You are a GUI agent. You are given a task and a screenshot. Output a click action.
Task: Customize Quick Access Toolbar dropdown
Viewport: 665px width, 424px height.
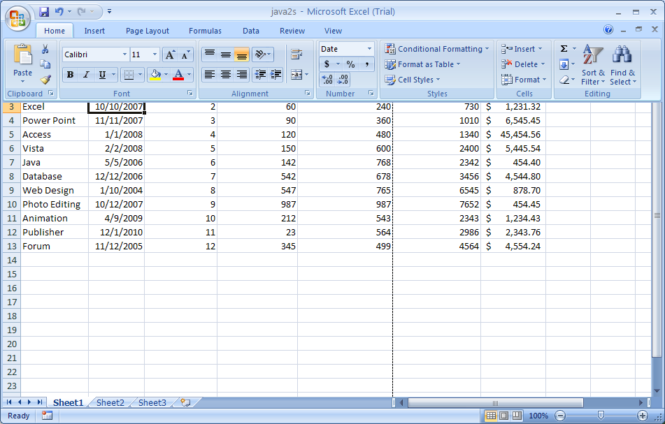109,12
